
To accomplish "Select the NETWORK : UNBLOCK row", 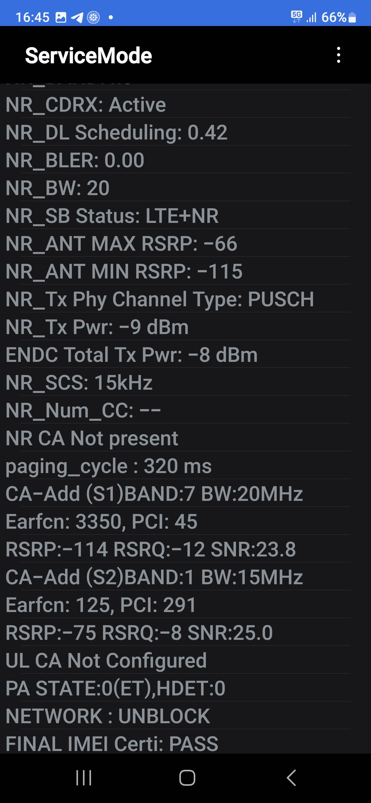I will point(178,716).
